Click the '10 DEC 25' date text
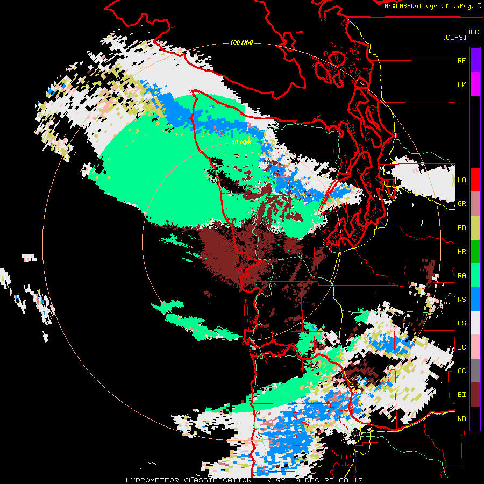 coord(314,480)
